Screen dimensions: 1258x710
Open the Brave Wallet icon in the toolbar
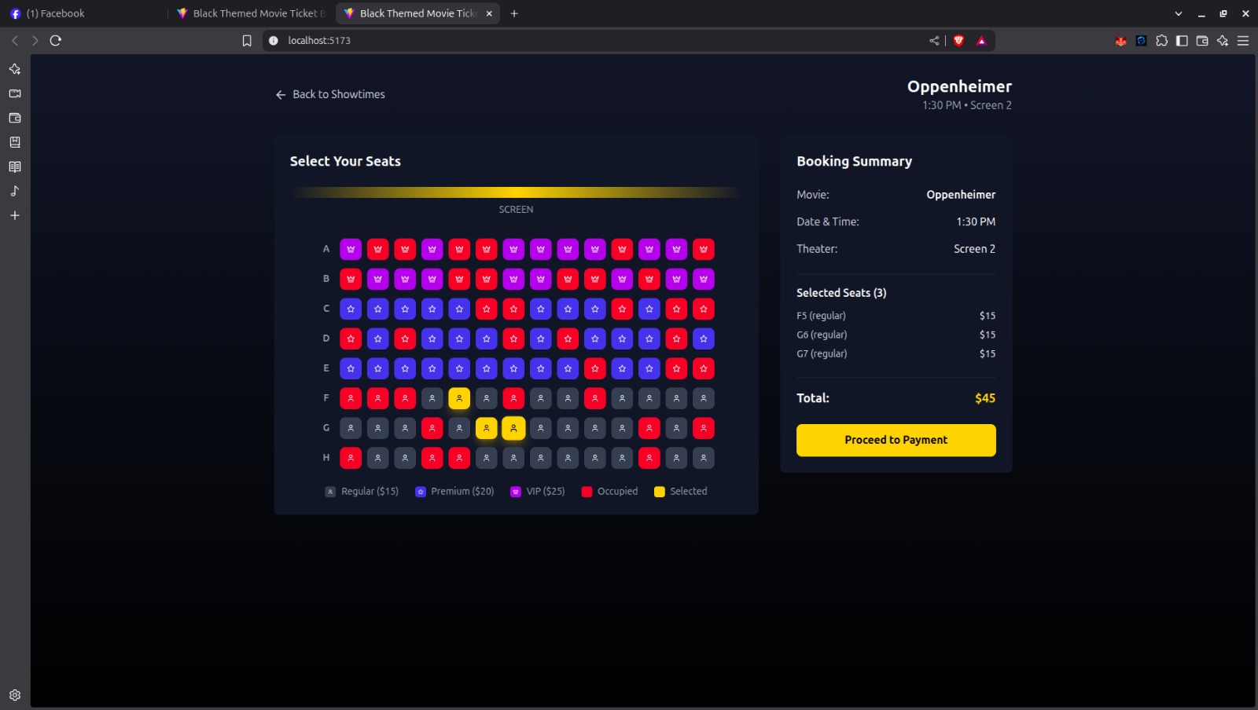(x=1202, y=41)
